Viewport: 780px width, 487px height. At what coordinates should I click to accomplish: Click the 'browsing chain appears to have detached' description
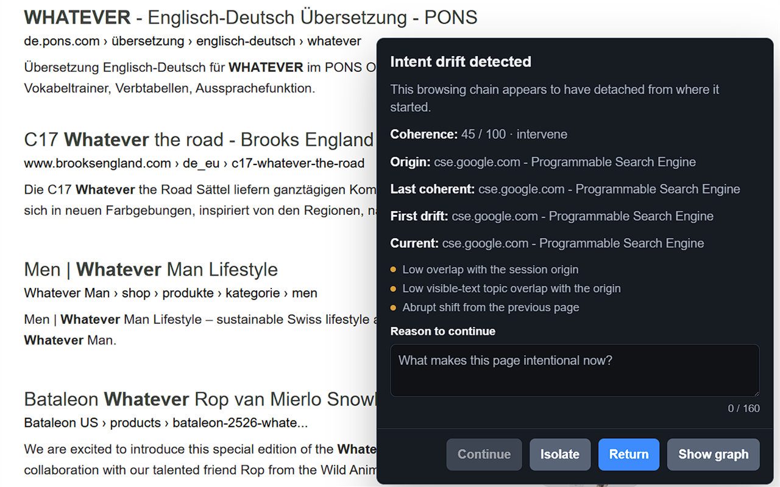(x=555, y=98)
